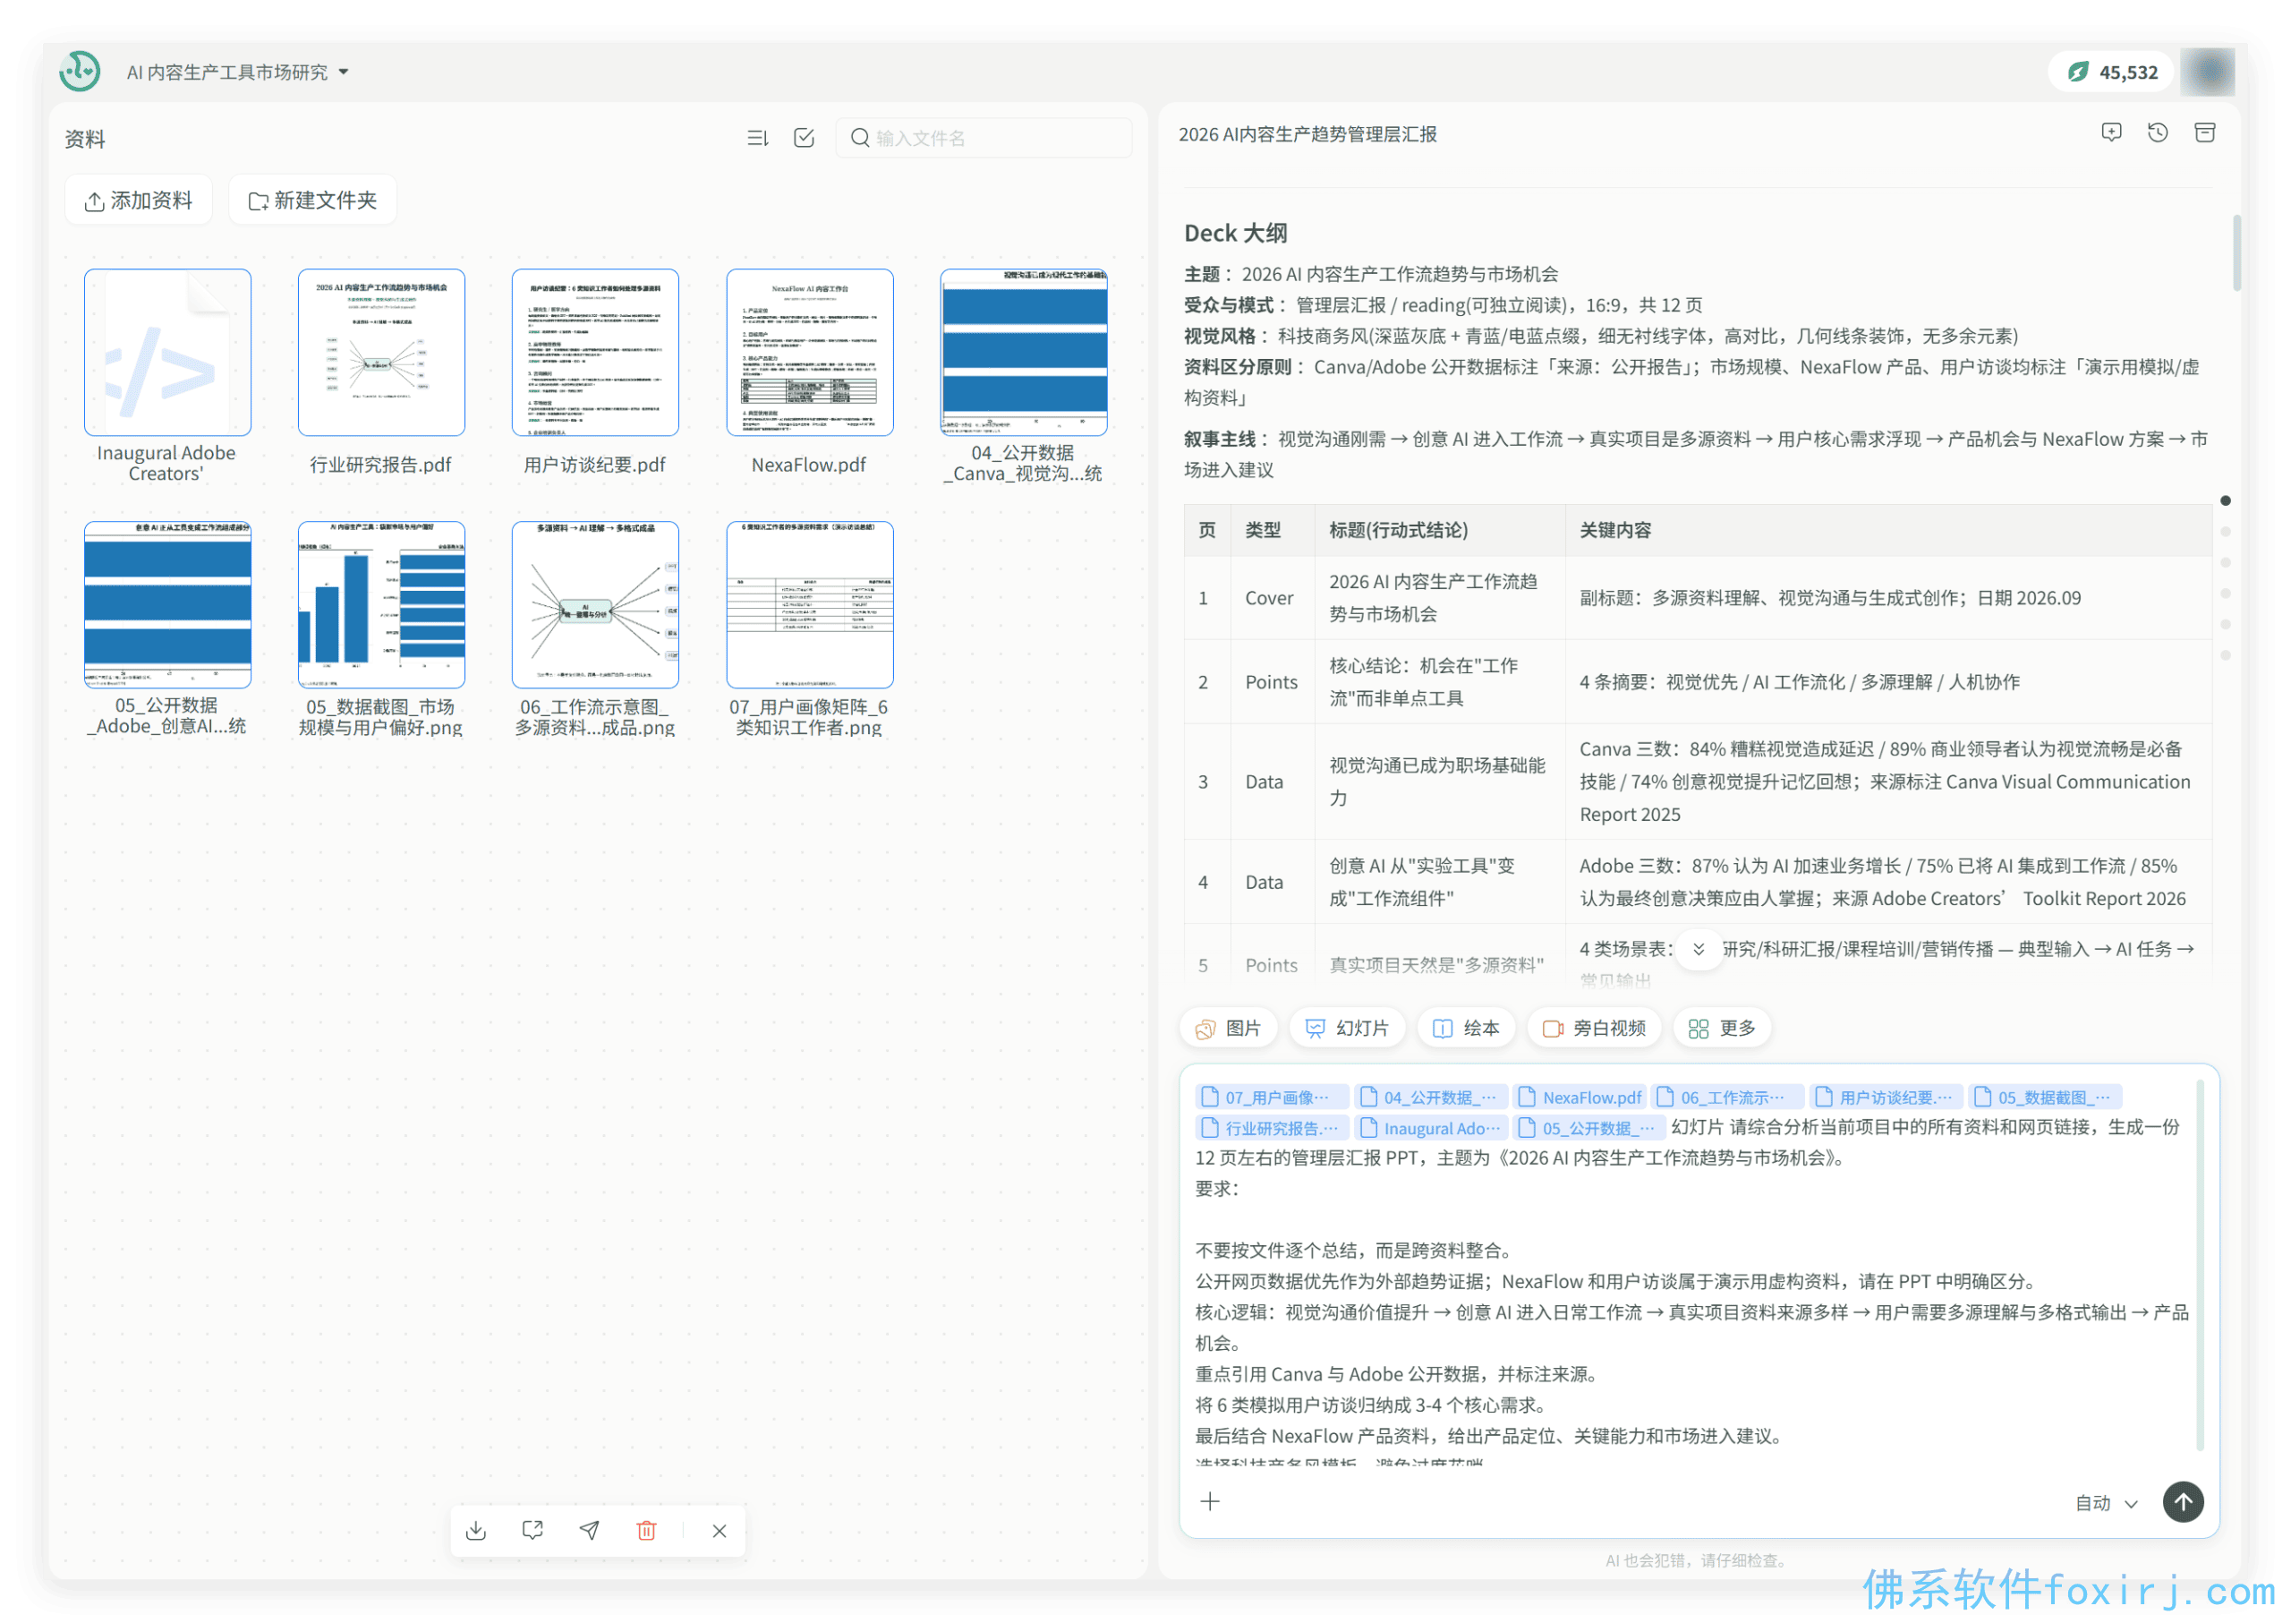Click the 05_公开数据 attachment chip

(x=1588, y=1127)
